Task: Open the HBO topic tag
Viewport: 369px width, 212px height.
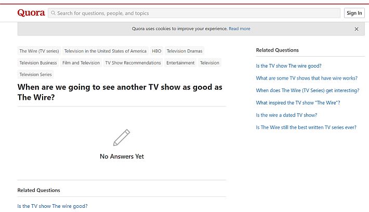Action: pyautogui.click(x=156, y=51)
